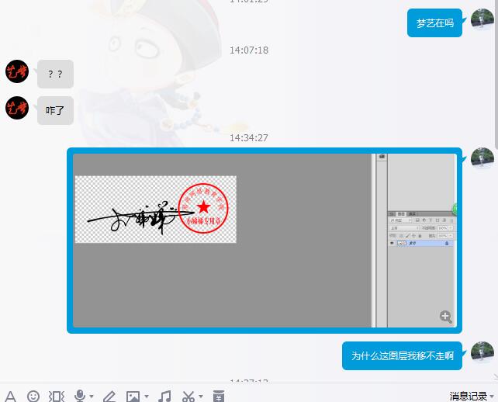Click the microphone voice message icon
This screenshot has width=498, height=402.
click(x=79, y=396)
